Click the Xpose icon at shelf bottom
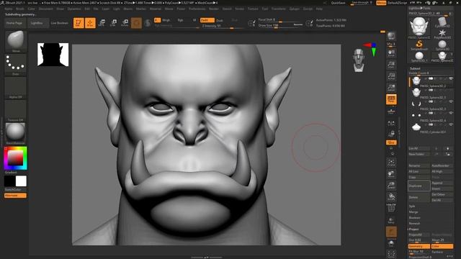The image size is (461, 259). (391, 254)
